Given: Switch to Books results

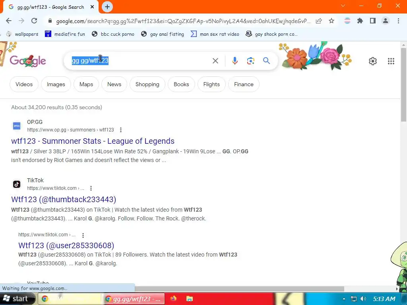Looking at the screenshot, I should [181, 84].
